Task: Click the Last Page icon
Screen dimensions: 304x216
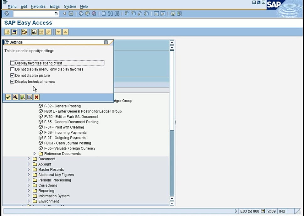Action: (147, 13)
